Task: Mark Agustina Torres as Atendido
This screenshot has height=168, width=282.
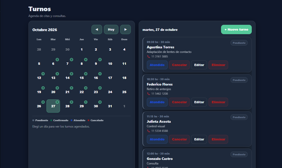Action: (x=157, y=65)
